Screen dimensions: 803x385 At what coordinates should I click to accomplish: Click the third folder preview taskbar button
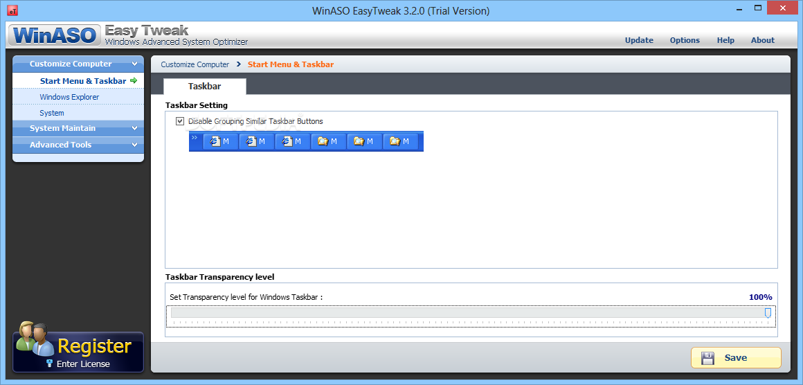[400, 141]
